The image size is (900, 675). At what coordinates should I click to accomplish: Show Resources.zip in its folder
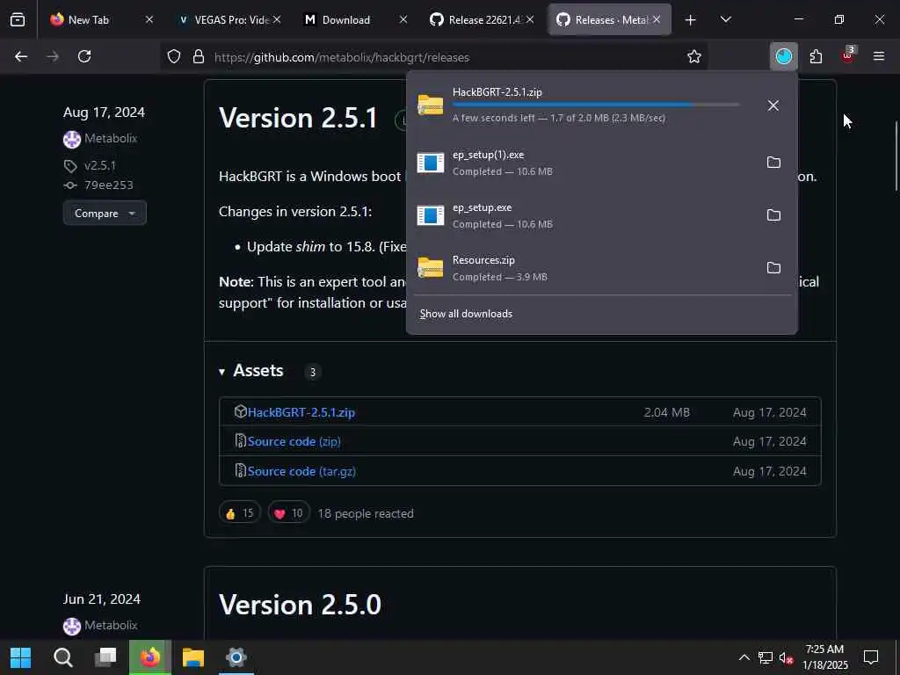(773, 268)
